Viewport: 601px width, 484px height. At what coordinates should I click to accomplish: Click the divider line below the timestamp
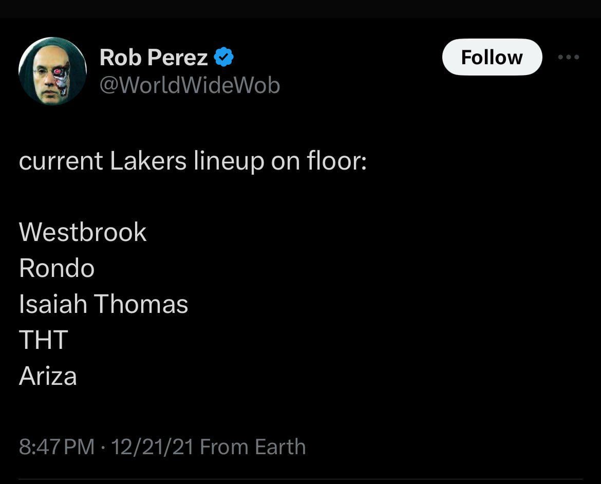click(300, 480)
